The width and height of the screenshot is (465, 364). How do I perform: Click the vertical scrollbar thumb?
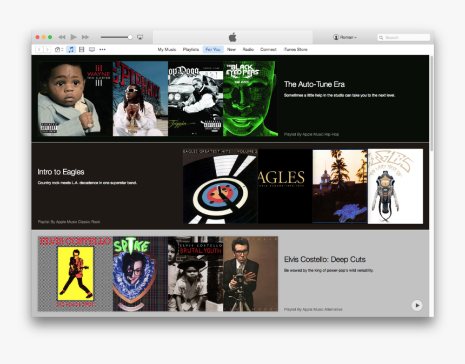[x=431, y=103]
